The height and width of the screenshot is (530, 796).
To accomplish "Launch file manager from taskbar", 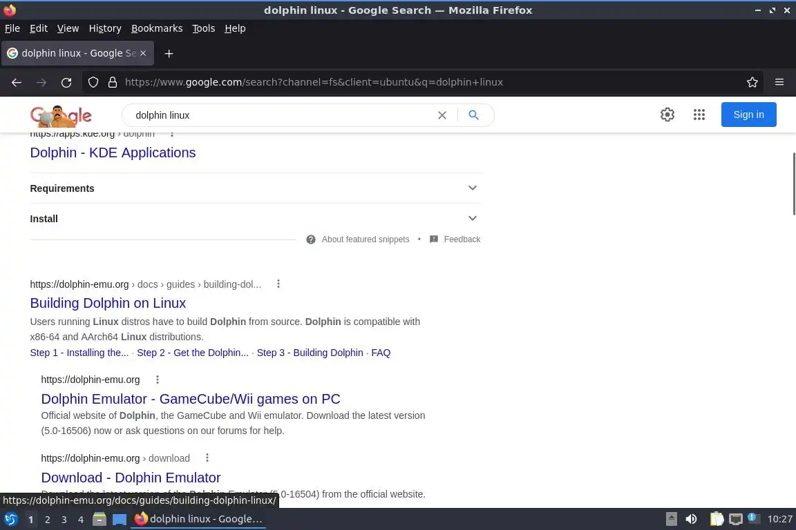I will tap(99, 520).
